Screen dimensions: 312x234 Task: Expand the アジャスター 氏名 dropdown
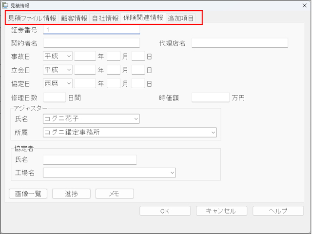click(x=136, y=118)
